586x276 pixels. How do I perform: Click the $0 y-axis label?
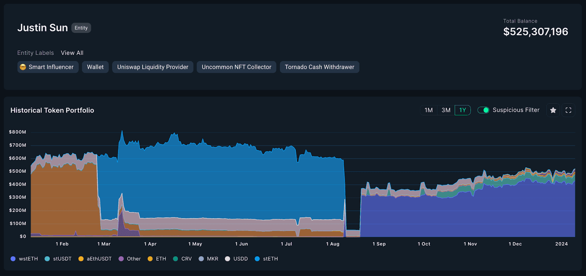click(x=23, y=236)
